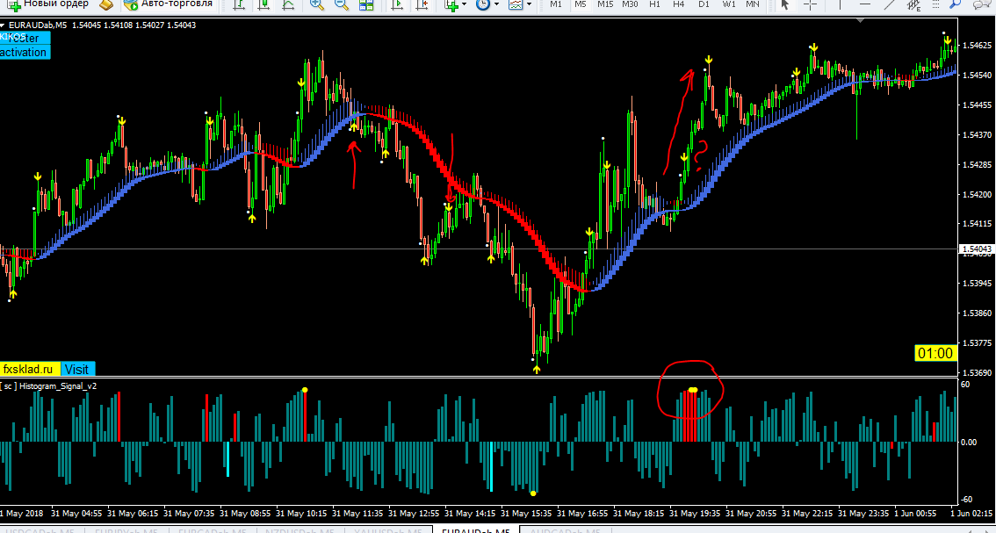The height and width of the screenshot is (533, 996).
Task: Switch to the H1 timeframe
Action: [655, 4]
